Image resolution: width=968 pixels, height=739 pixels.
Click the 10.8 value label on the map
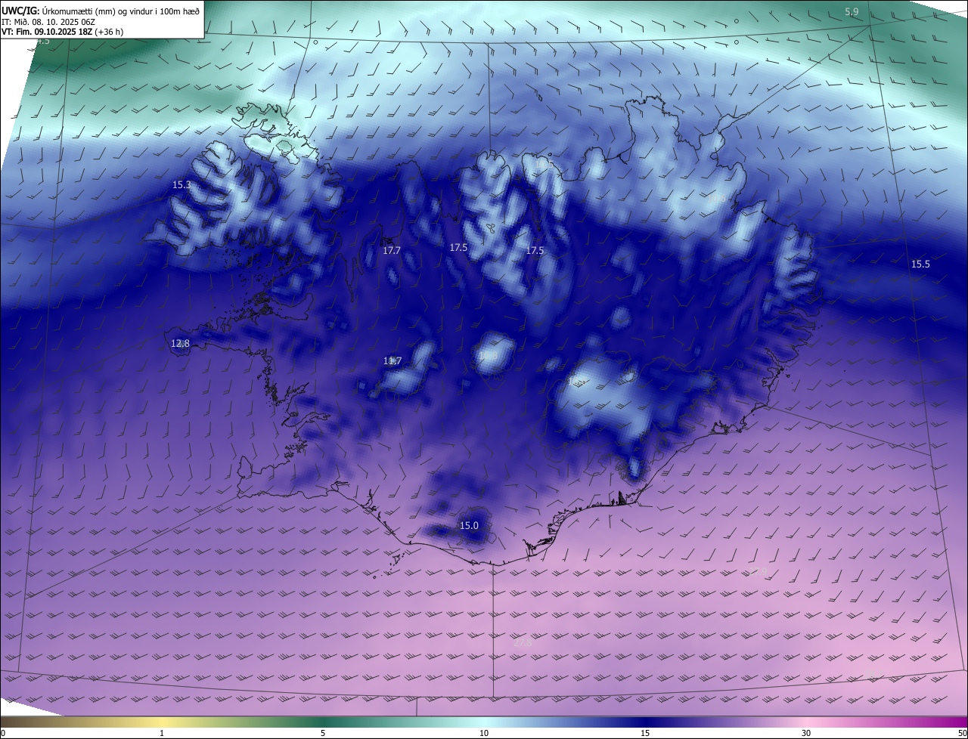tap(488, 354)
